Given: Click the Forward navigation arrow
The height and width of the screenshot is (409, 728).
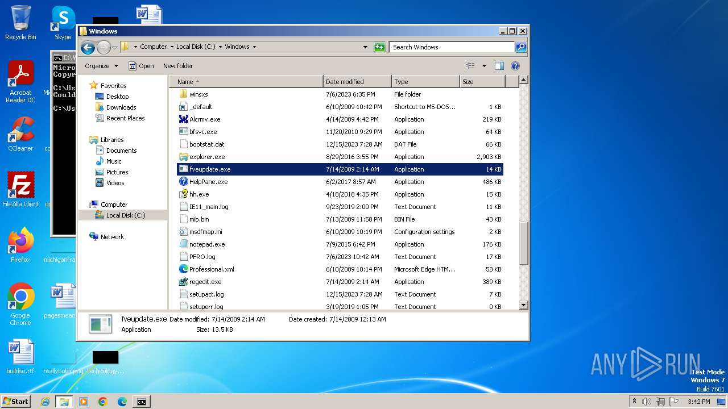Looking at the screenshot, I should pyautogui.click(x=104, y=47).
